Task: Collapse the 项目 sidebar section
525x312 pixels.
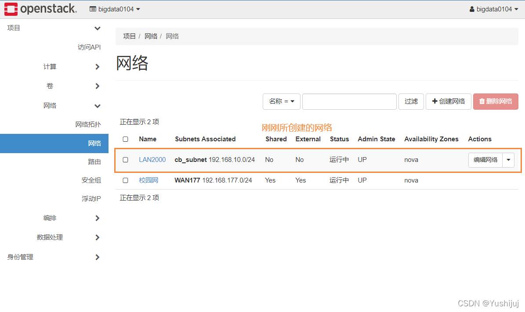Action: 54,28
